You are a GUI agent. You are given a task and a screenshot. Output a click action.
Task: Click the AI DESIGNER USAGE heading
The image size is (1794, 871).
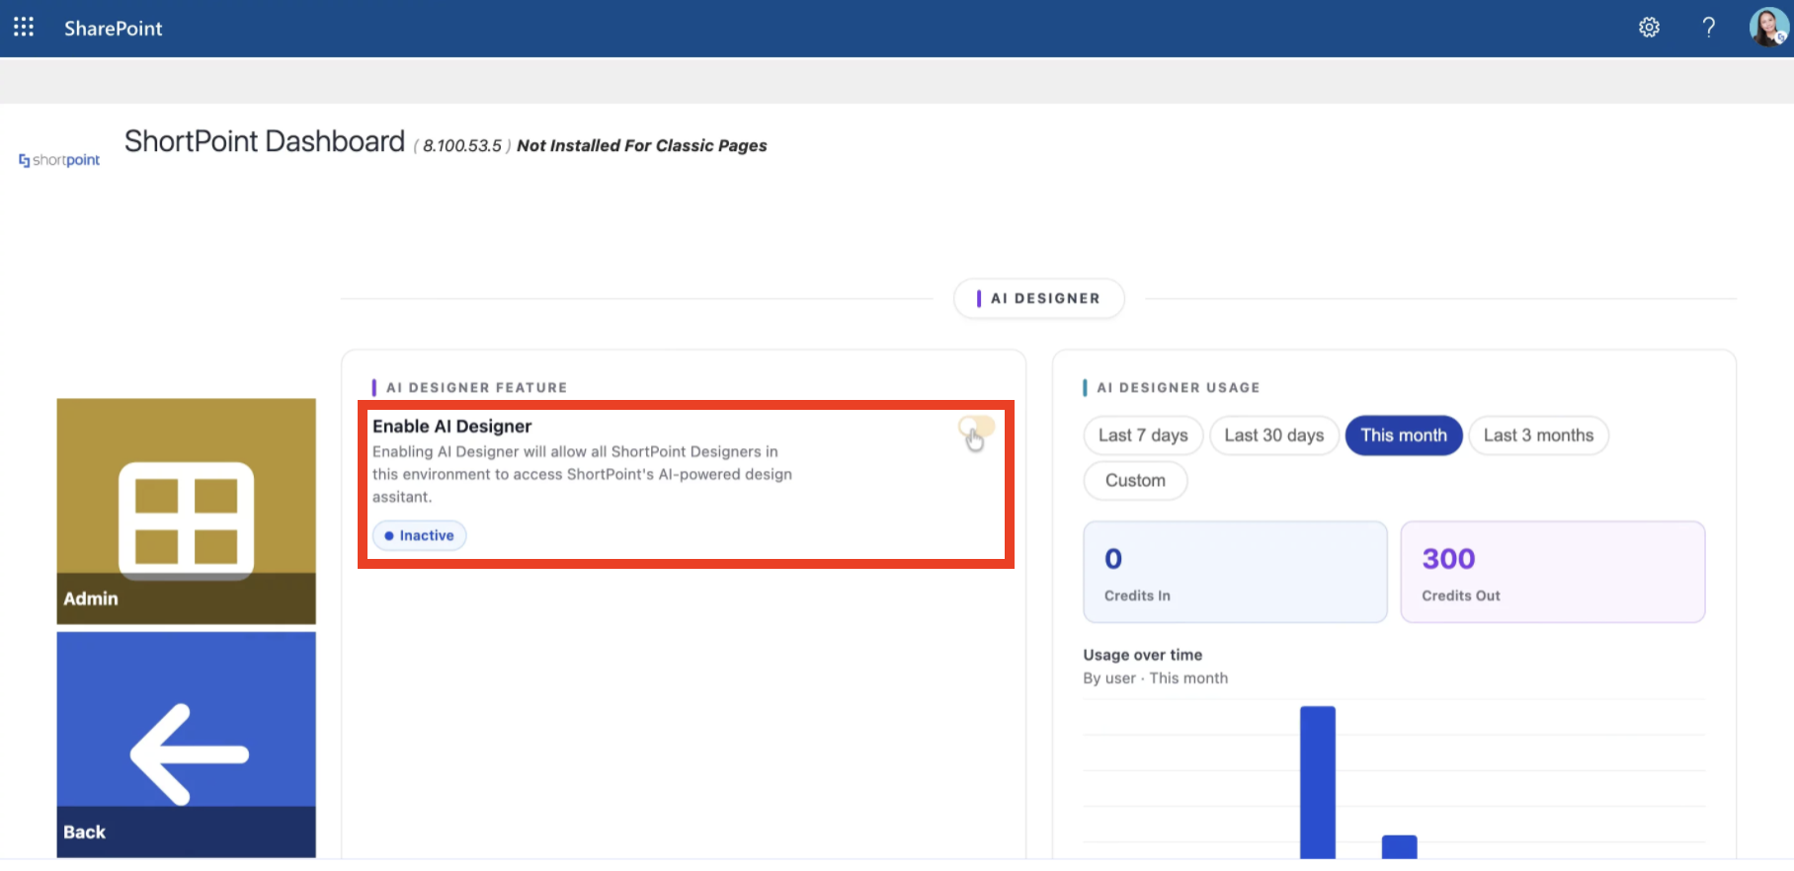(x=1179, y=388)
